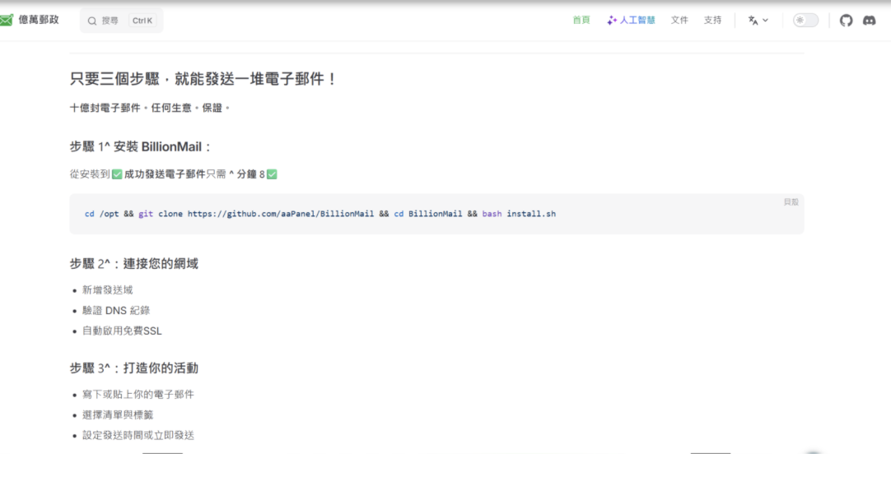Select the 支持 nav item
891x495 pixels.
pos(712,20)
